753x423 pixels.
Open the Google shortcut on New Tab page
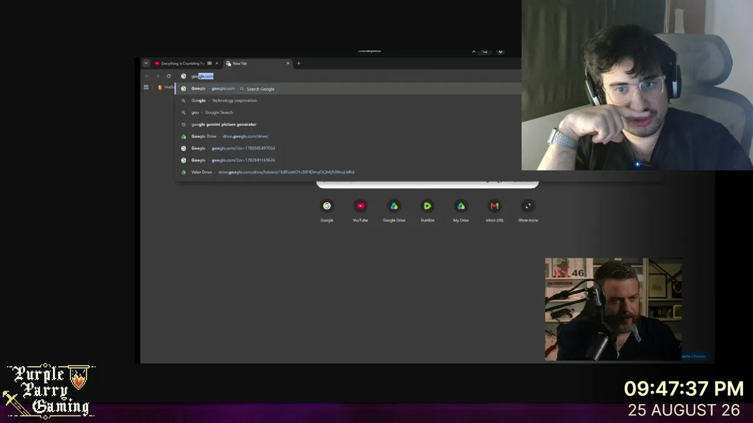tap(326, 210)
